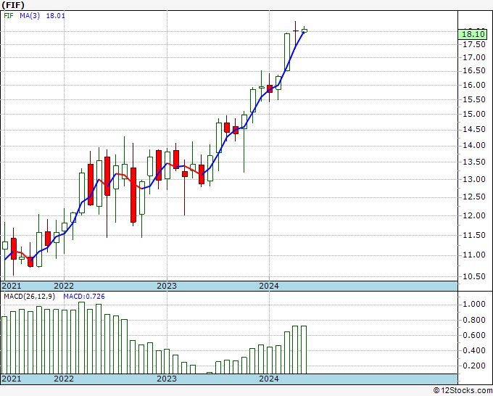The width and height of the screenshot is (493, 396).
Task: Click the 18.10 current price tag
Action: (x=472, y=34)
